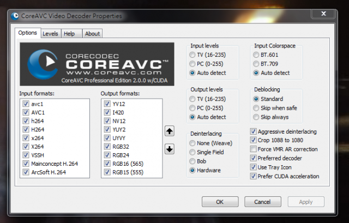Click the Cancel button
Image resolution: width=349 pixels, height=223 pixels.
(263, 202)
